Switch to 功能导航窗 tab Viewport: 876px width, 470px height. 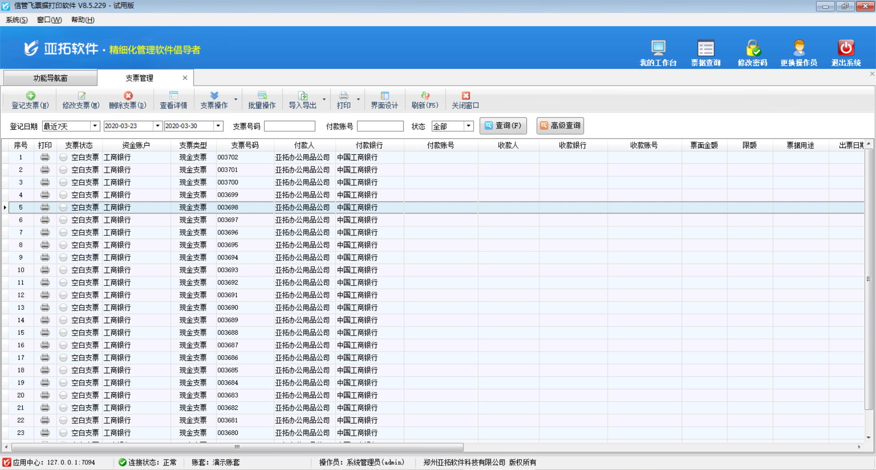pyautogui.click(x=50, y=78)
